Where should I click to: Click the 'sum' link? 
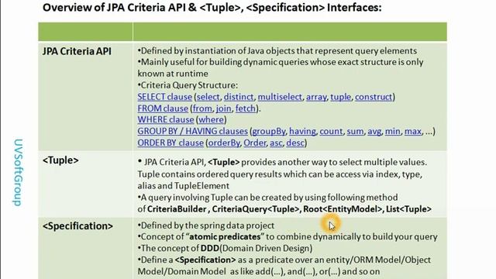click(x=355, y=131)
